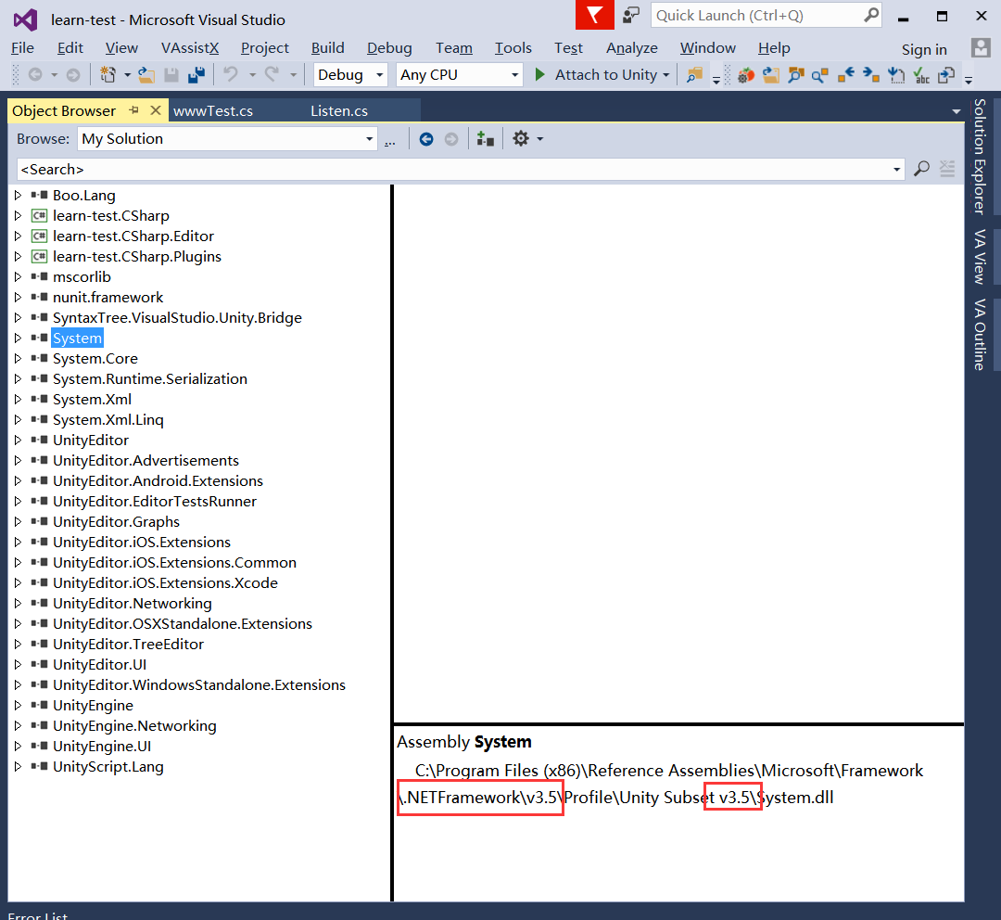
Task: Expand the UnityEngine assembly node
Action: (x=18, y=706)
